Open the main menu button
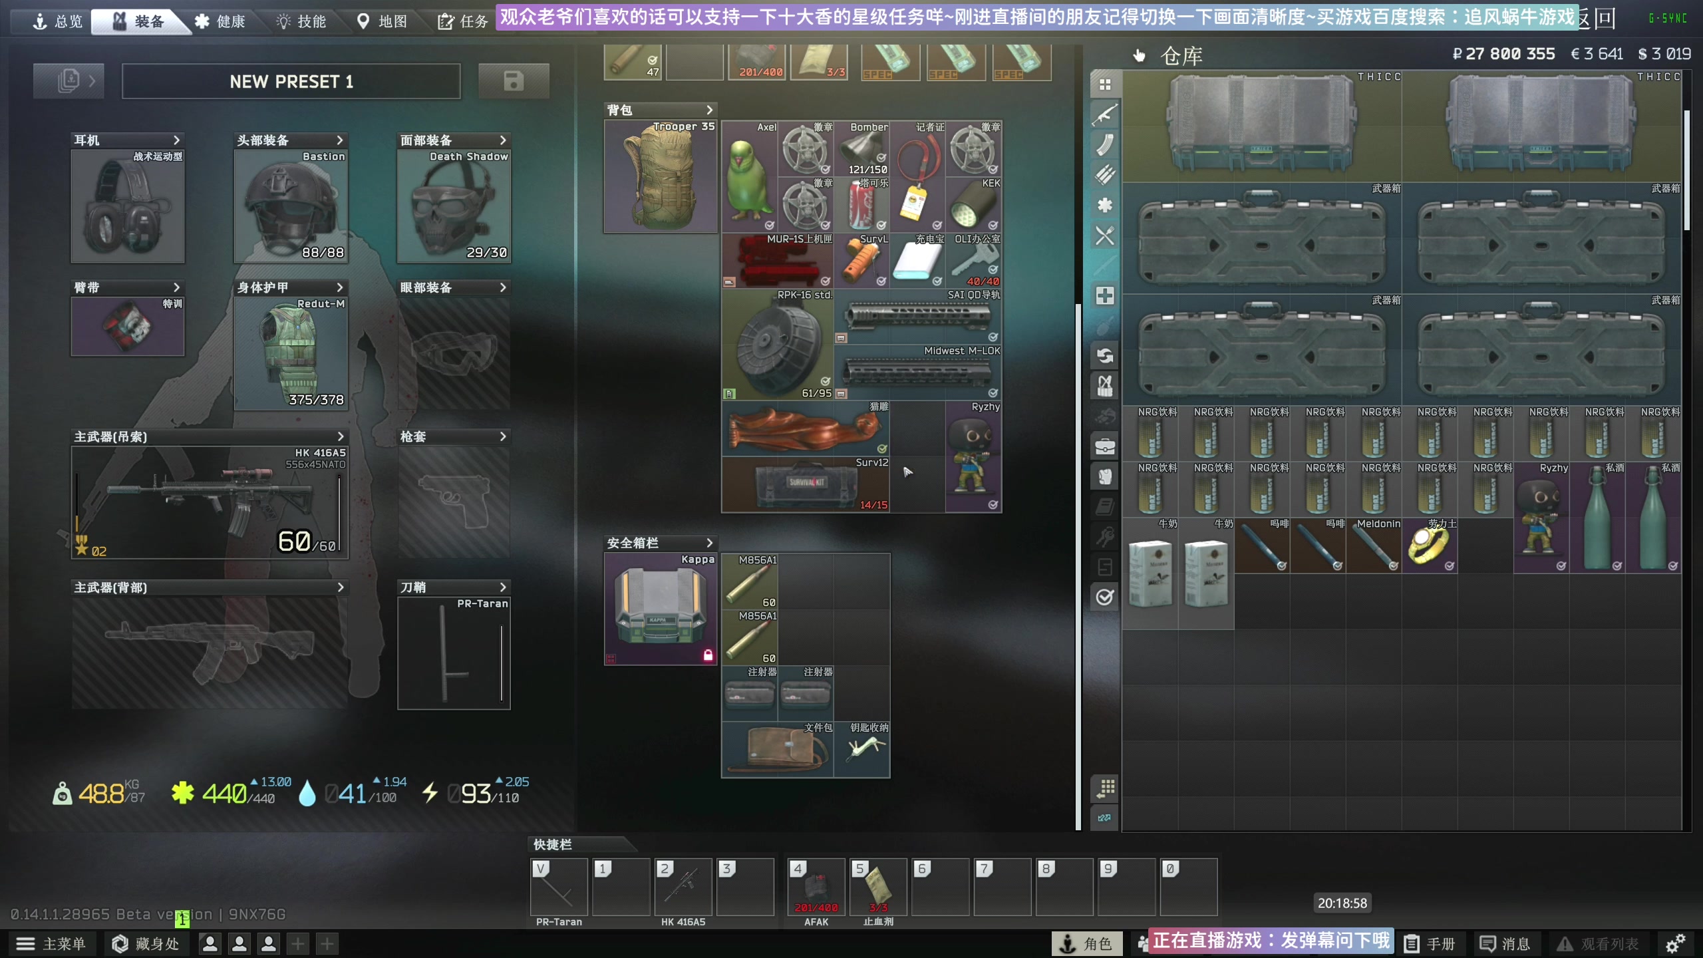The height and width of the screenshot is (958, 1703). click(x=52, y=943)
